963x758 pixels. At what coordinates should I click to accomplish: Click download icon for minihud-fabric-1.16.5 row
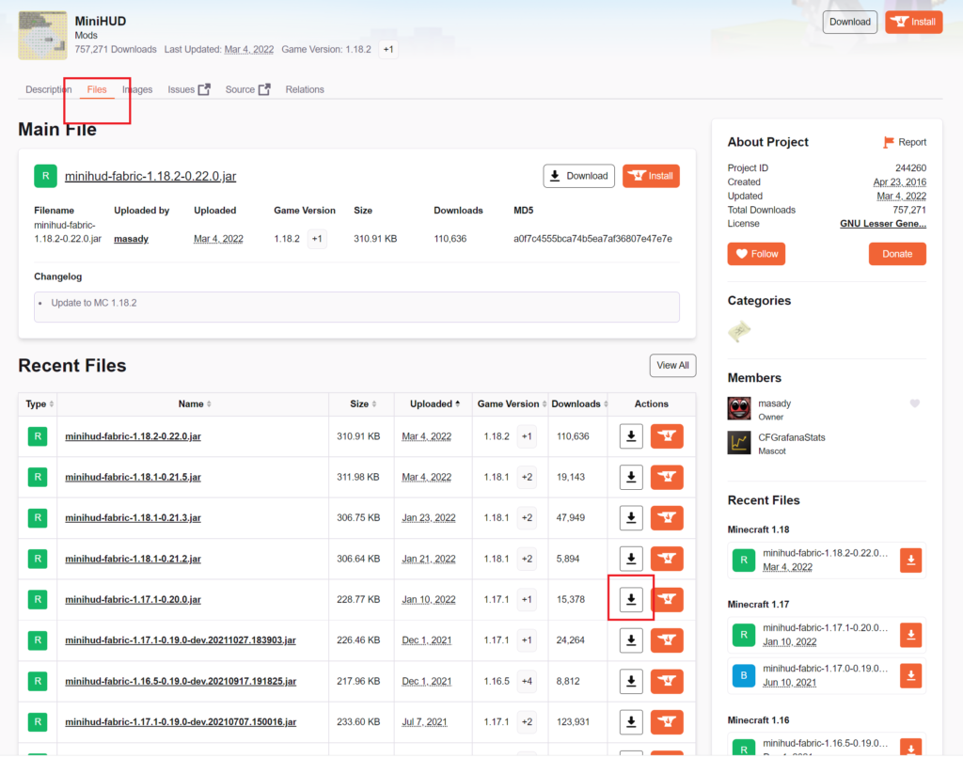click(x=631, y=680)
